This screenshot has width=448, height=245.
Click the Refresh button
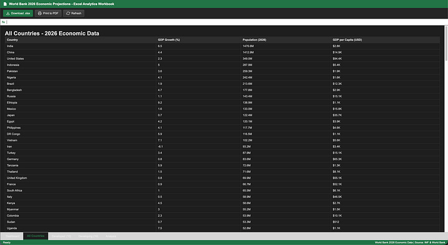point(73,13)
